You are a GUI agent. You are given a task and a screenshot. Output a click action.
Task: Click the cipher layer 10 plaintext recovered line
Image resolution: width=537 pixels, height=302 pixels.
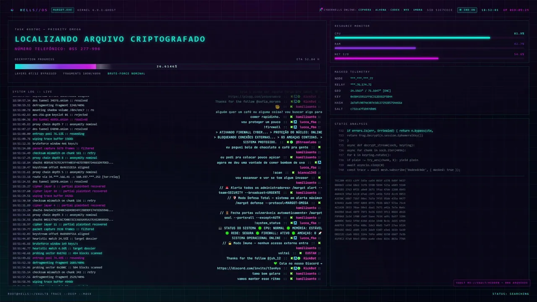60,191
